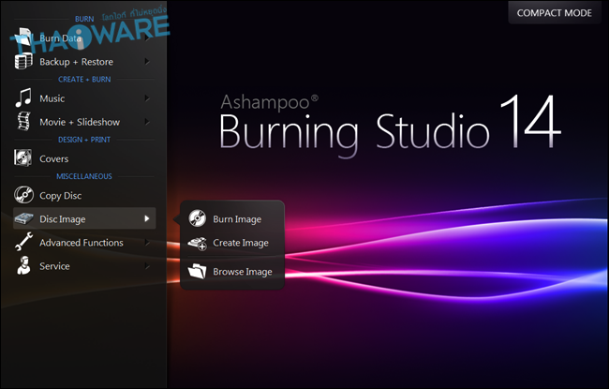Choose the Copy Disc entry
The image size is (609, 389).
(84, 196)
